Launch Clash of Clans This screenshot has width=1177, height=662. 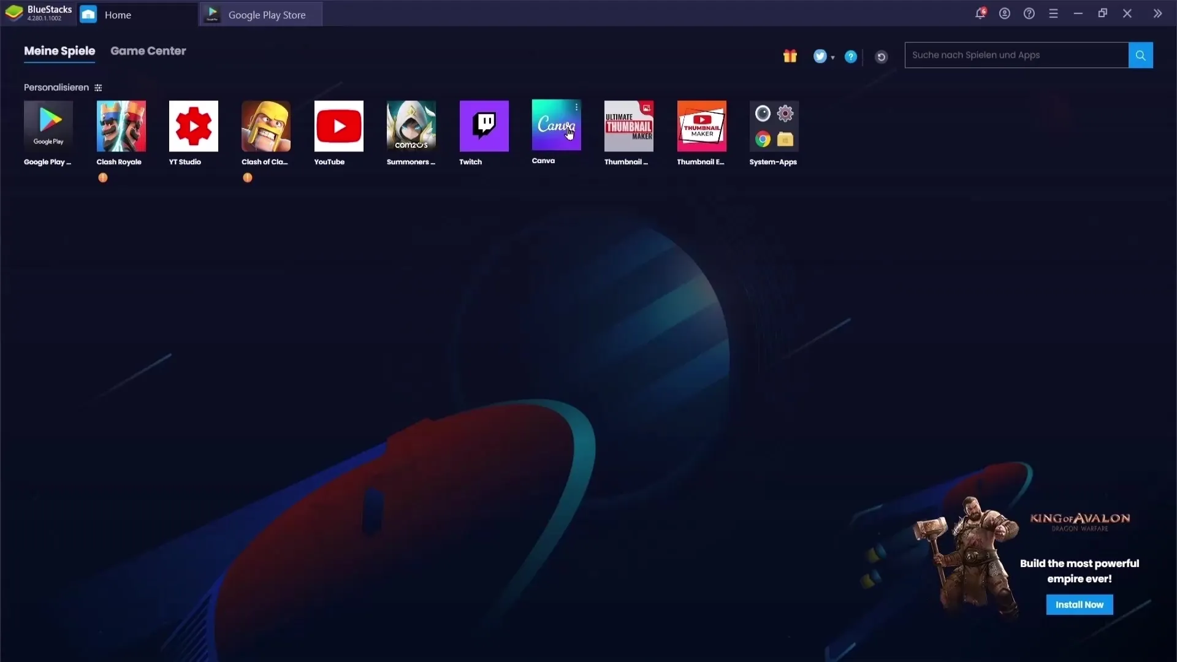(266, 126)
